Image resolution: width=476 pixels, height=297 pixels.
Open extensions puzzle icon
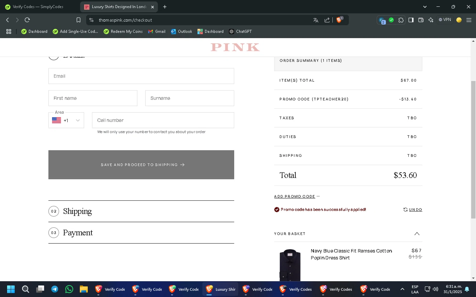coord(401,20)
